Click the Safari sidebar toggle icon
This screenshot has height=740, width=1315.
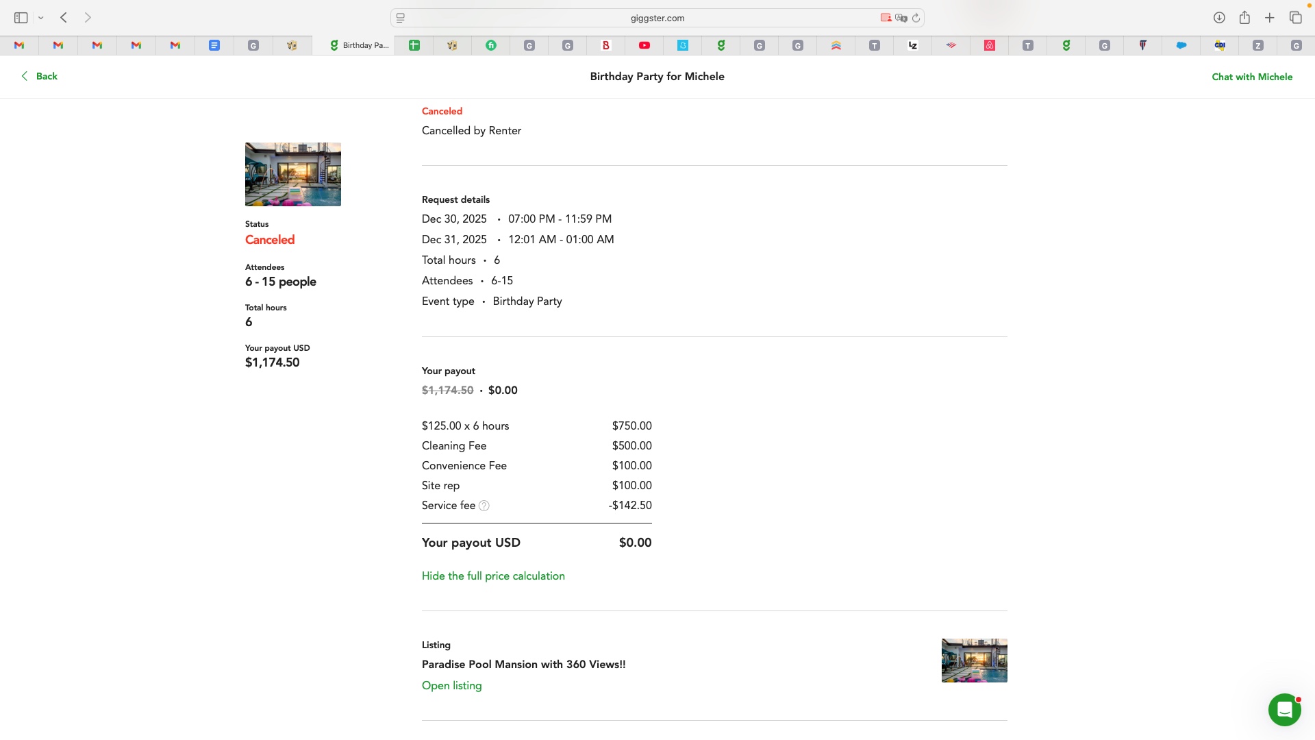click(x=21, y=18)
